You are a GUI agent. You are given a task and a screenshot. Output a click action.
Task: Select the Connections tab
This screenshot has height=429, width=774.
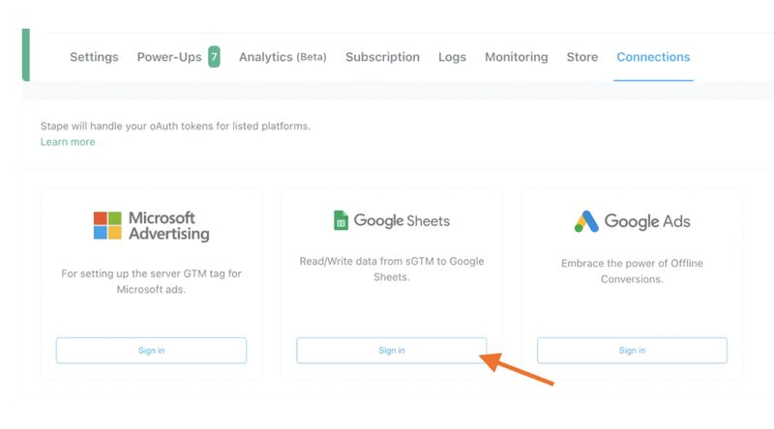[x=653, y=57]
